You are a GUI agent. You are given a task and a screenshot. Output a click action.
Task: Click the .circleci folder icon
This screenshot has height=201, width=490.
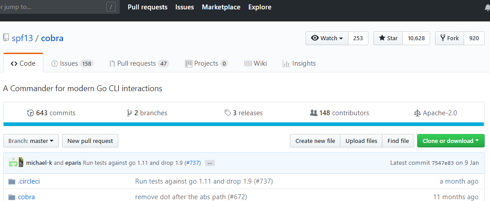(12, 181)
